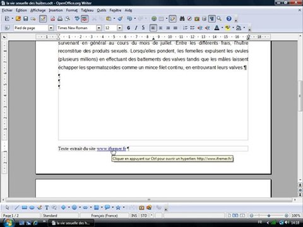Select the Text T drawing tool

pyautogui.click(x=47, y=207)
